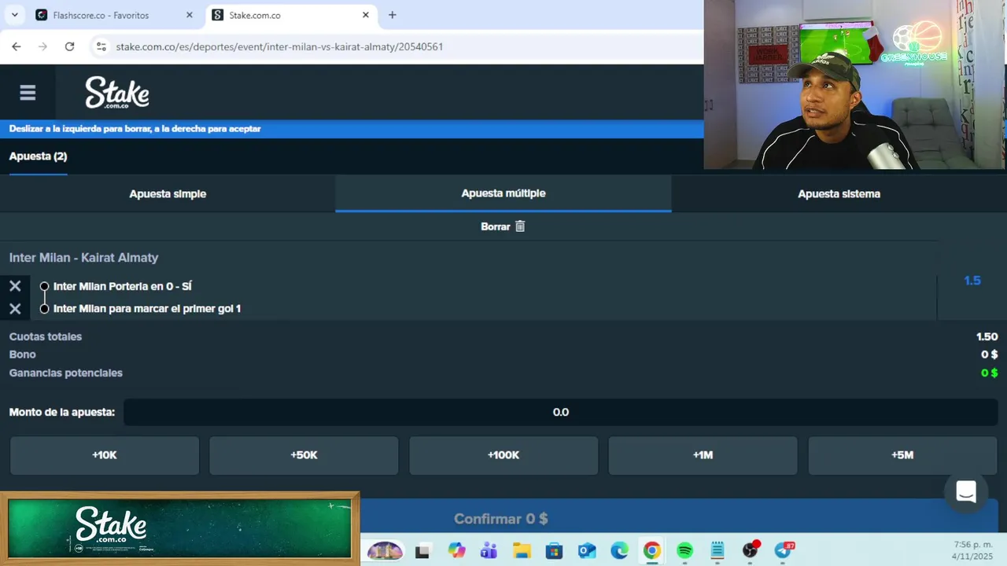Click the Ganancias potenciales label
Screen dimensions: 1007x566
66,373
